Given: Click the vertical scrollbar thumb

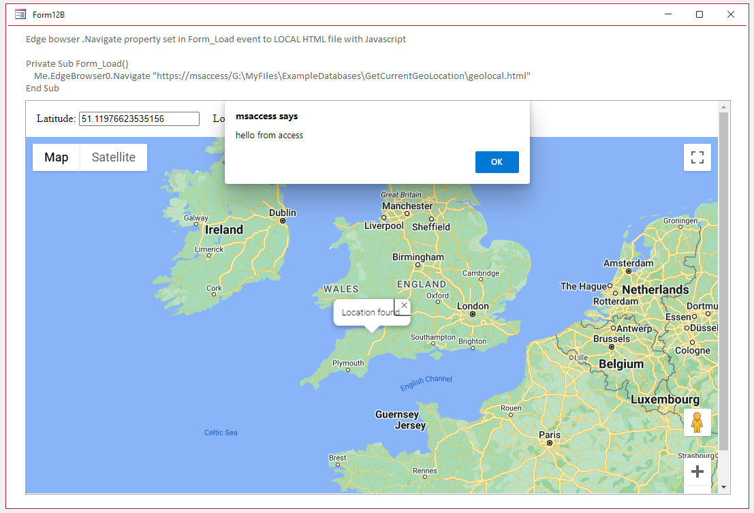Looking at the screenshot, I should pos(723,281).
